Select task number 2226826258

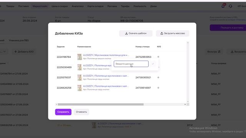pyautogui.click(x=64, y=88)
